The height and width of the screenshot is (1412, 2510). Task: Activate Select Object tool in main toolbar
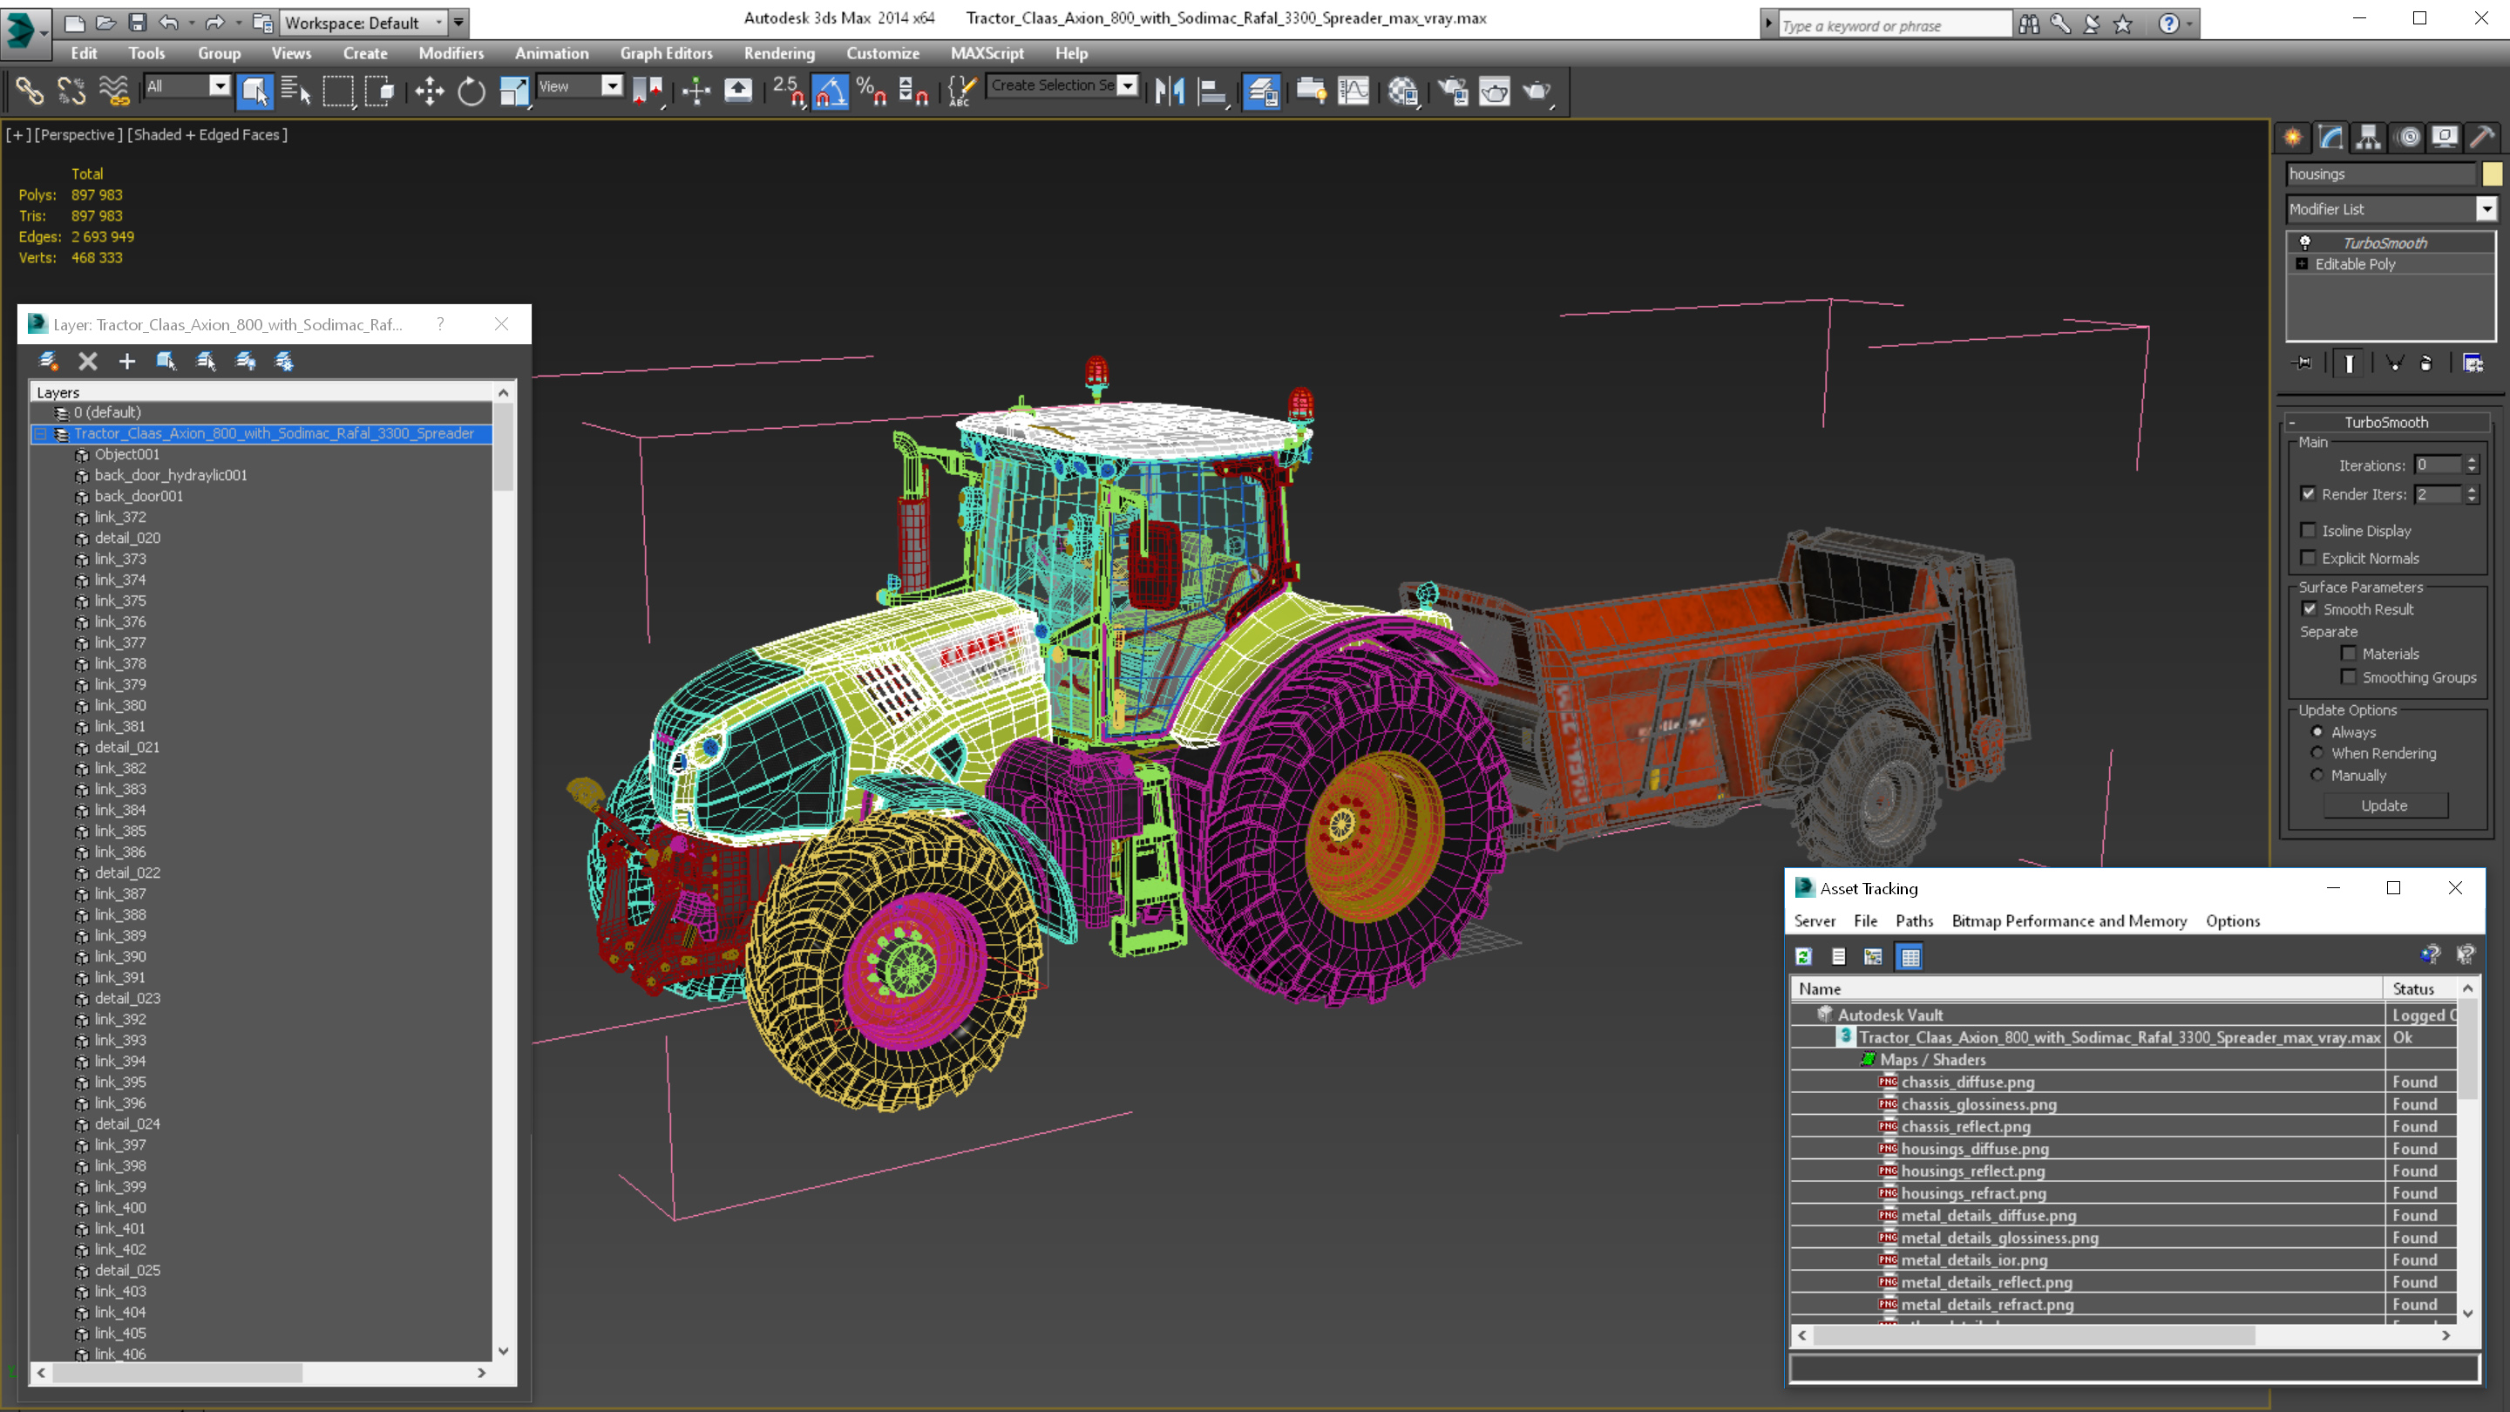tap(254, 91)
